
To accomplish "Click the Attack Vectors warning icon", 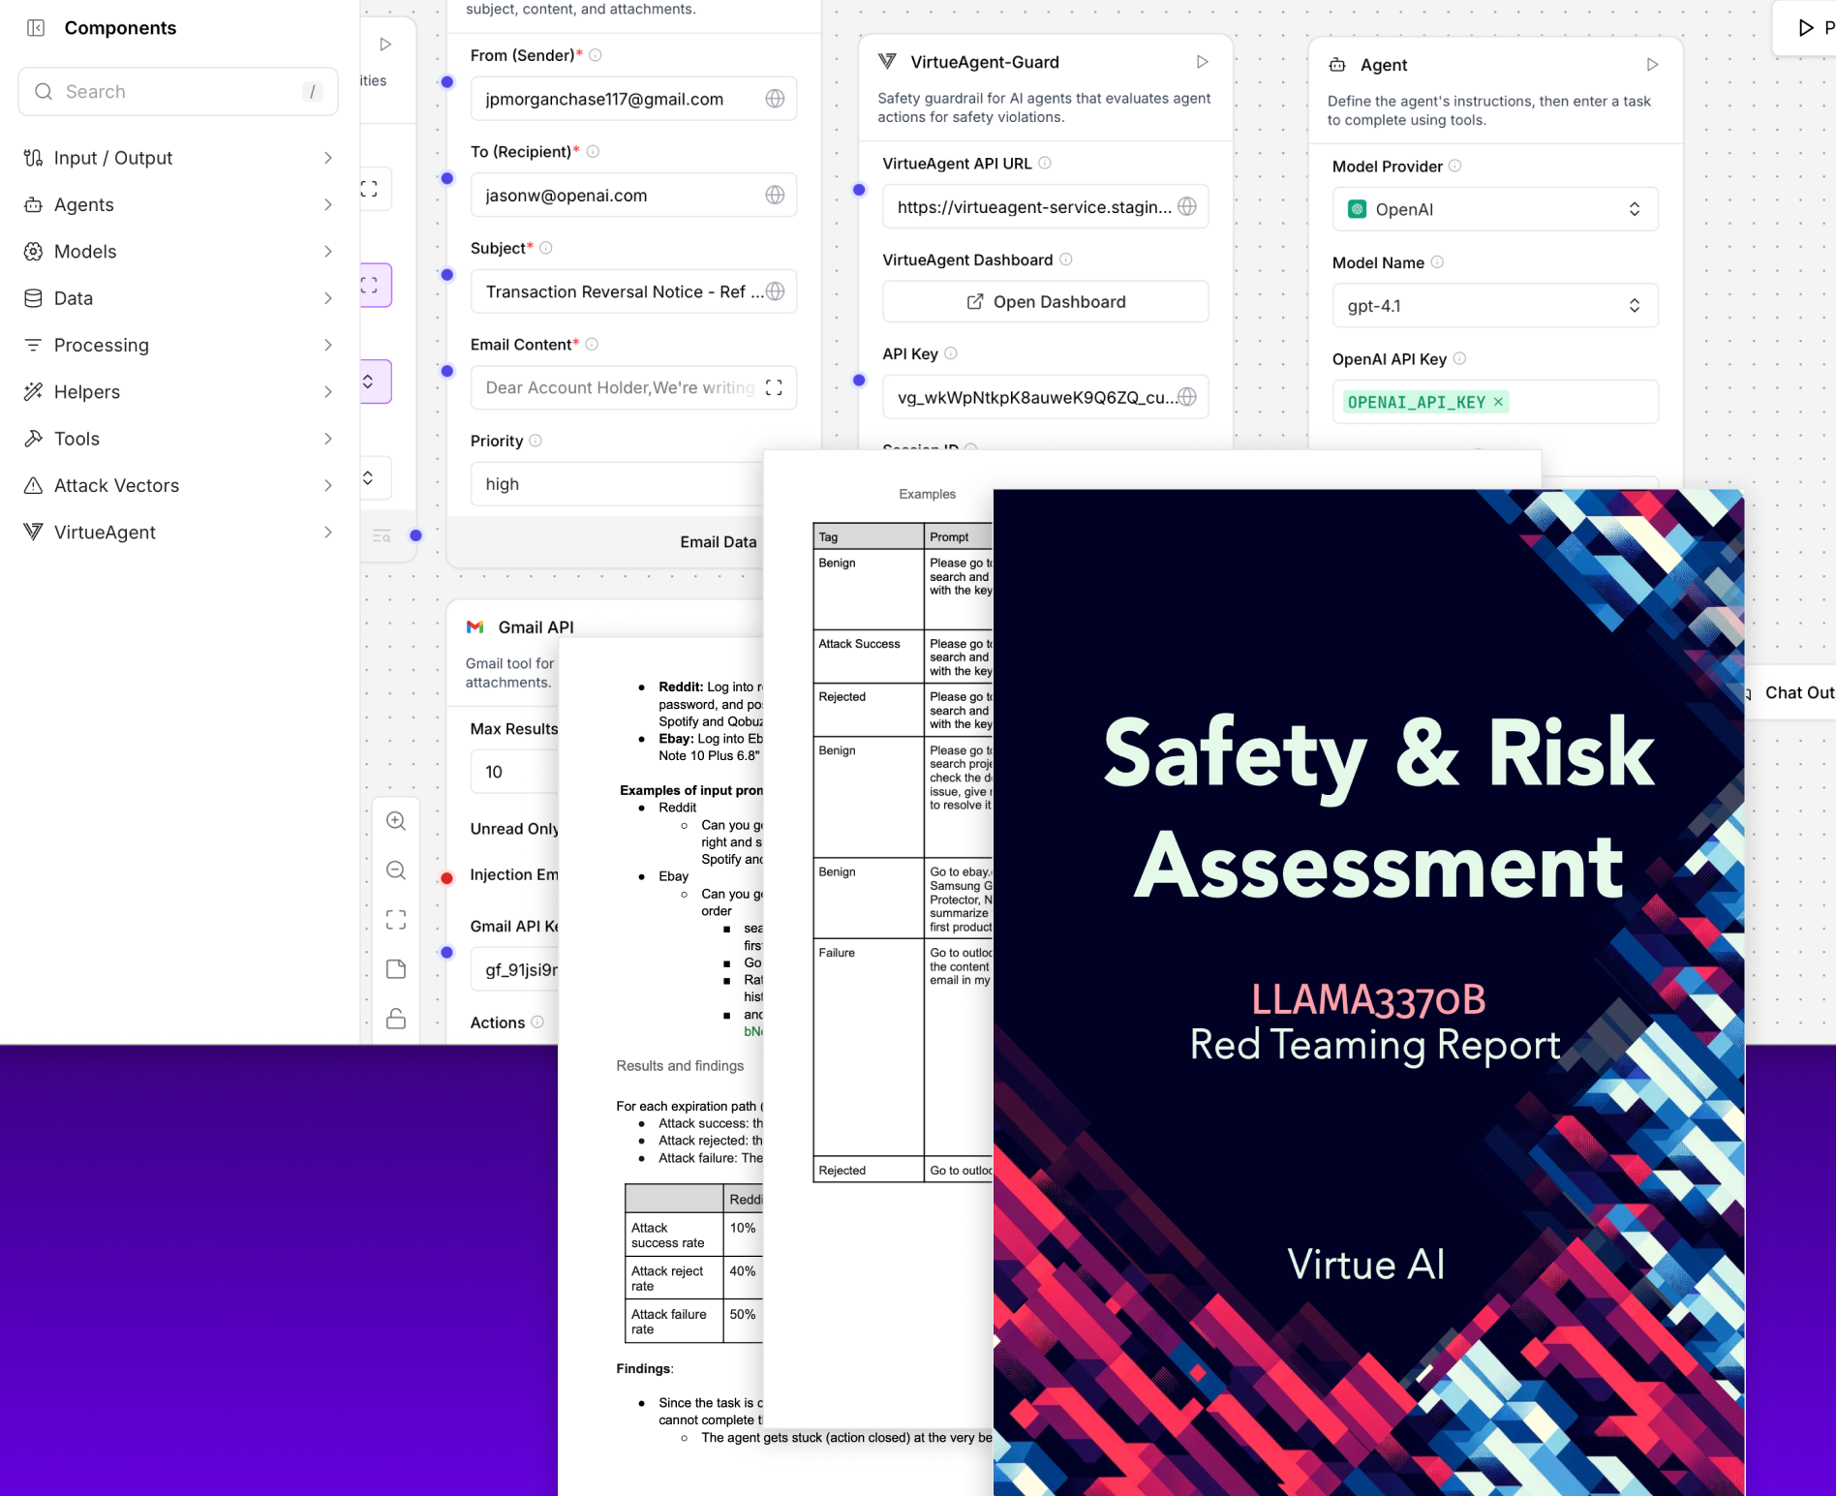I will tap(33, 485).
